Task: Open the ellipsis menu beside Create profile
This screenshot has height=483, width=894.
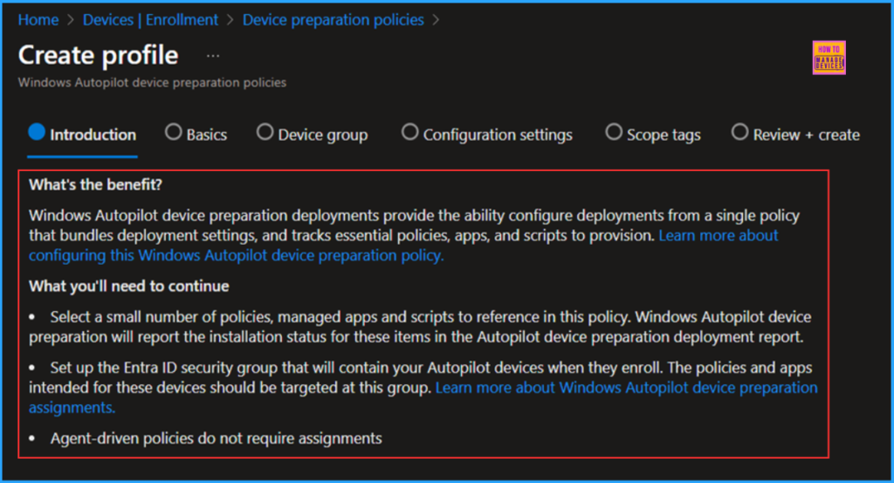Action: tap(213, 56)
